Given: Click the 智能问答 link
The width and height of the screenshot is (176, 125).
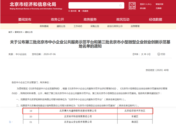Looking at the screenshot, I should (x=159, y=4).
